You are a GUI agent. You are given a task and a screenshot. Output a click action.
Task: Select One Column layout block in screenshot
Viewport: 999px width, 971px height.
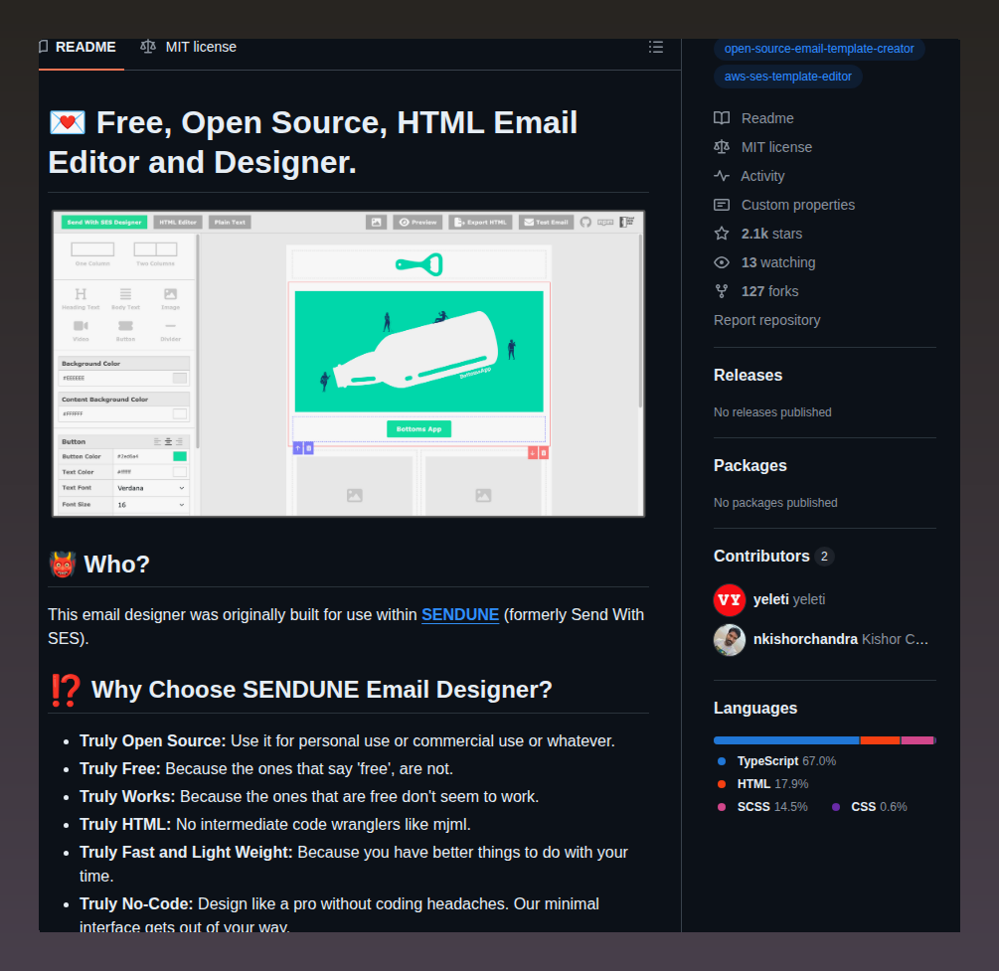point(92,253)
